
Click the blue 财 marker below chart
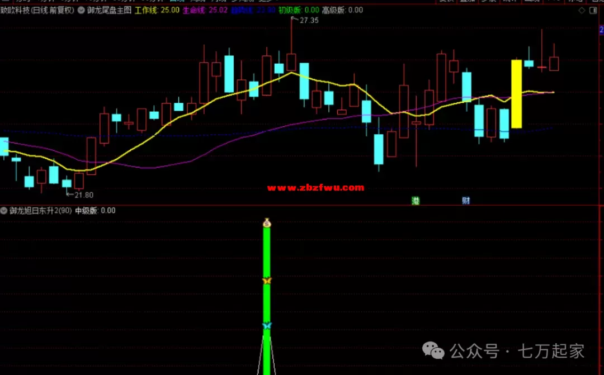pyautogui.click(x=466, y=201)
